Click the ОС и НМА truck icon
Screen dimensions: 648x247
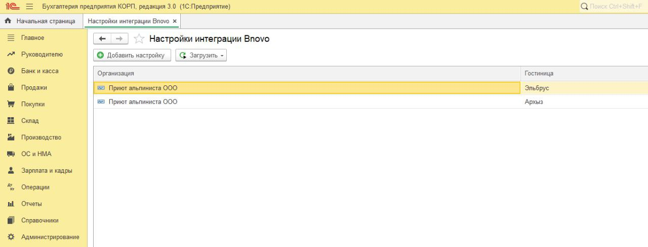click(x=10, y=154)
